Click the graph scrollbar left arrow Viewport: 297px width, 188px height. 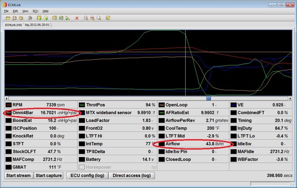click(x=6, y=98)
